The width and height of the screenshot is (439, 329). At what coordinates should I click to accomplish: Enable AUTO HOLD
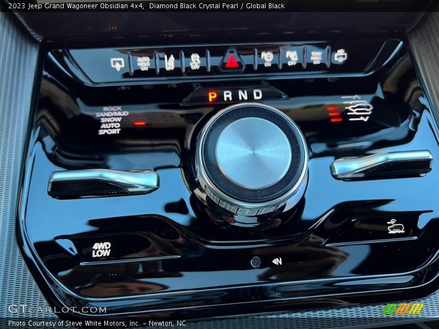point(145,61)
